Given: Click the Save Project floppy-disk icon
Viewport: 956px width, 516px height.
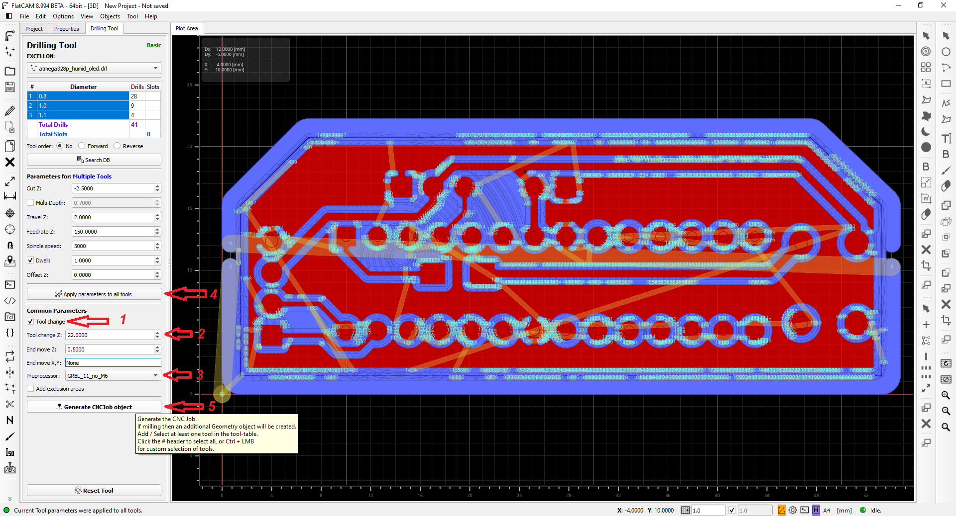Looking at the screenshot, I should pos(9,87).
